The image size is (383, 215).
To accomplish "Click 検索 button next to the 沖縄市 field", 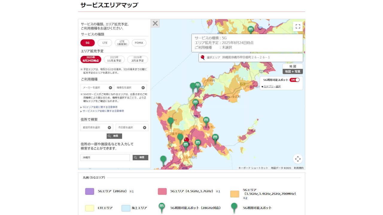I will click(140, 157).
